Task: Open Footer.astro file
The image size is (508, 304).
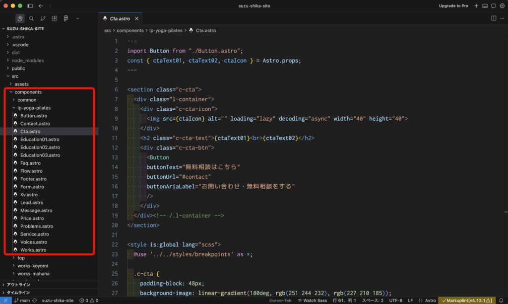Action: pyautogui.click(x=33, y=179)
